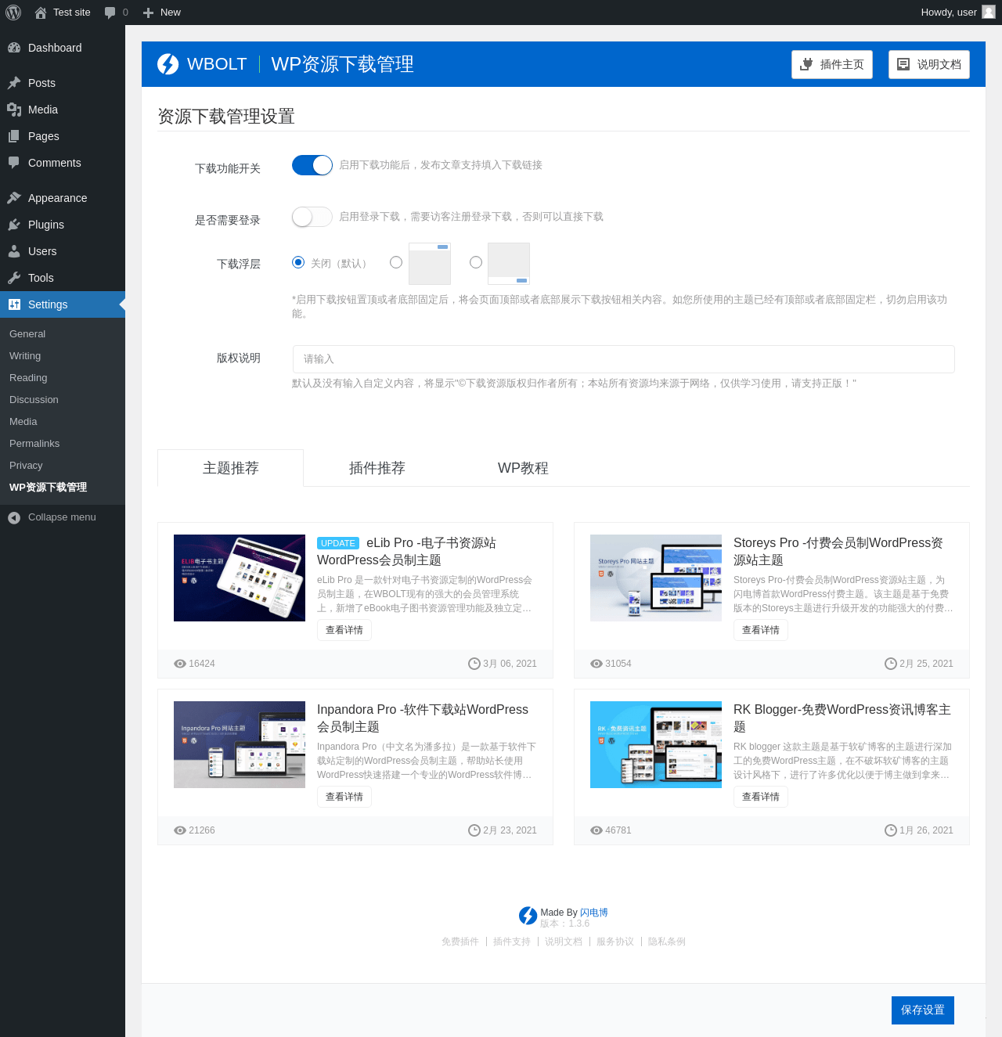View details for eLib Pro theme
This screenshot has width=1002, height=1037.
(344, 630)
